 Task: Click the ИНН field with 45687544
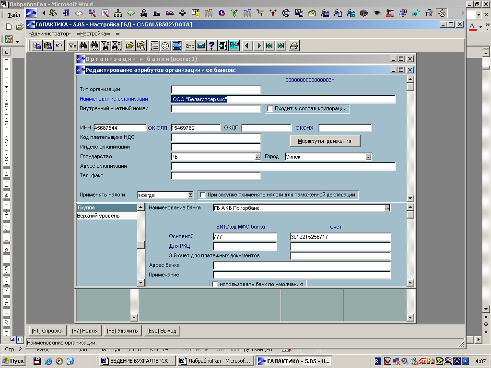coord(120,127)
